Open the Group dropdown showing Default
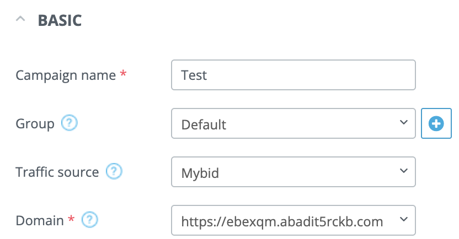This screenshot has height=239, width=459. click(x=292, y=124)
